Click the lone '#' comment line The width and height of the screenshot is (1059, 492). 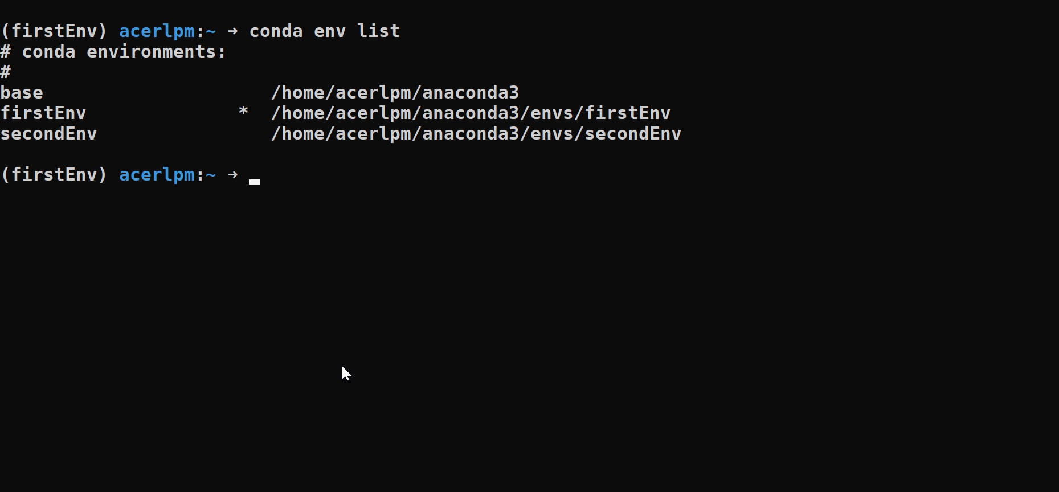5,72
